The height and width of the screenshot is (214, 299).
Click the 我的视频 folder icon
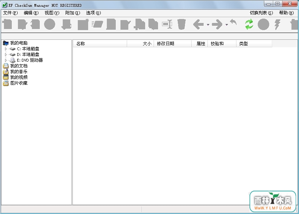[6, 77]
